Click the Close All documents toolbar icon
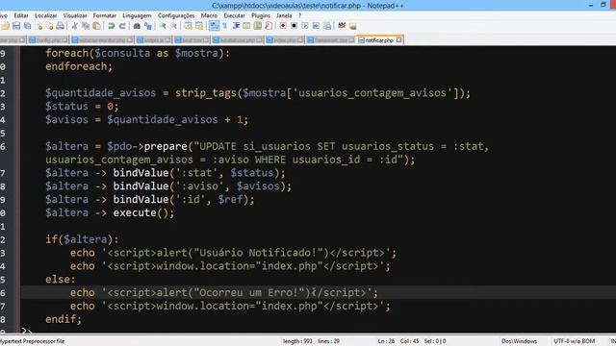 (x=49, y=26)
